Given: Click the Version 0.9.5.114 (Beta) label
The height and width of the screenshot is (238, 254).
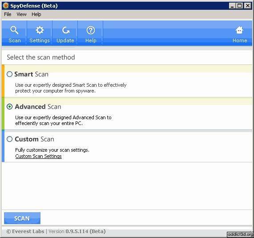Looking at the screenshot, I should pos(77,231).
